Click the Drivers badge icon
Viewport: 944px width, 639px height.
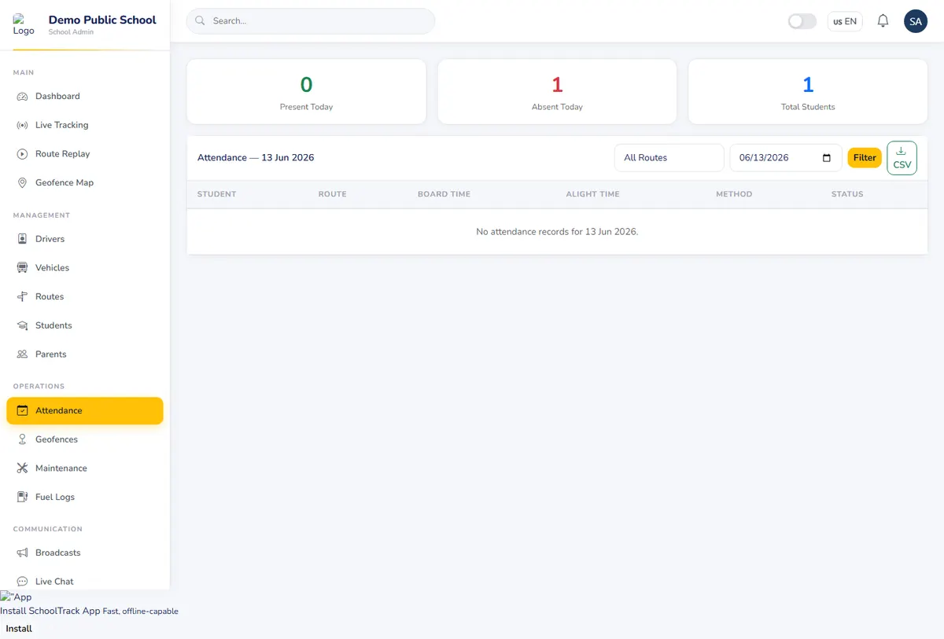(22, 239)
